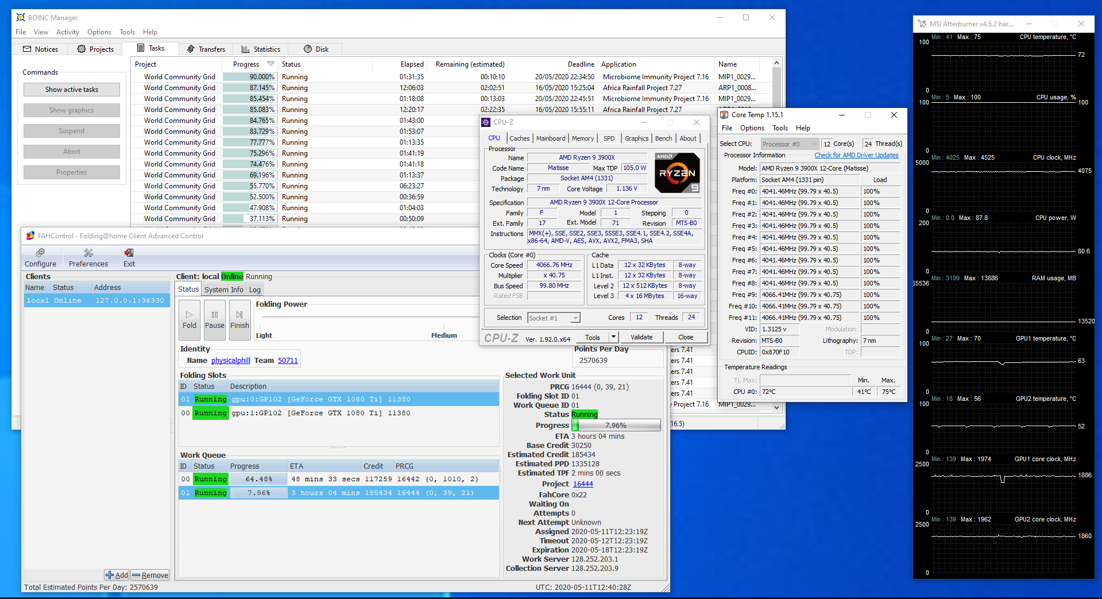Click the Ryzen logo in CPU-Z
Image resolution: width=1102 pixels, height=599 pixels.
coord(678,172)
